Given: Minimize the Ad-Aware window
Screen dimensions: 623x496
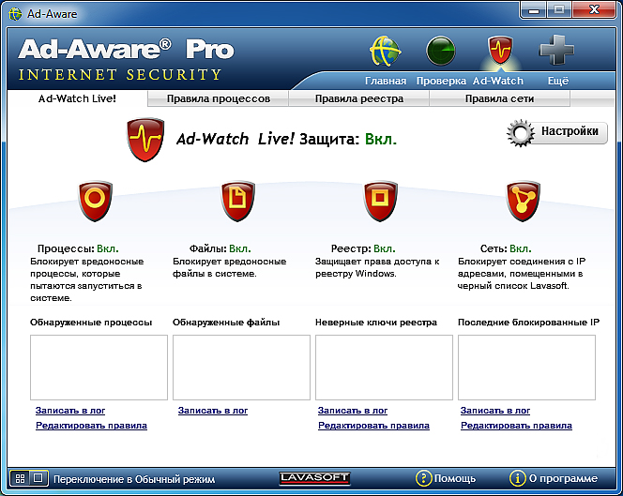Looking at the screenshot, I should coord(533,10).
